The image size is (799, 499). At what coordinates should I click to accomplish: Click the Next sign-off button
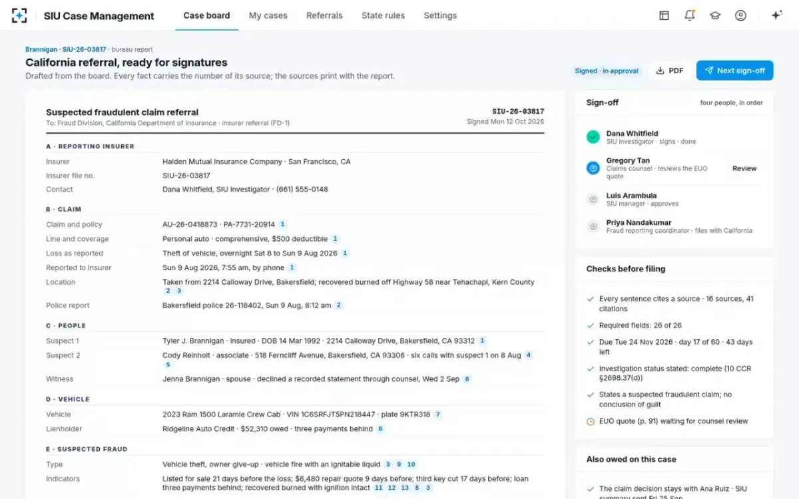click(735, 71)
